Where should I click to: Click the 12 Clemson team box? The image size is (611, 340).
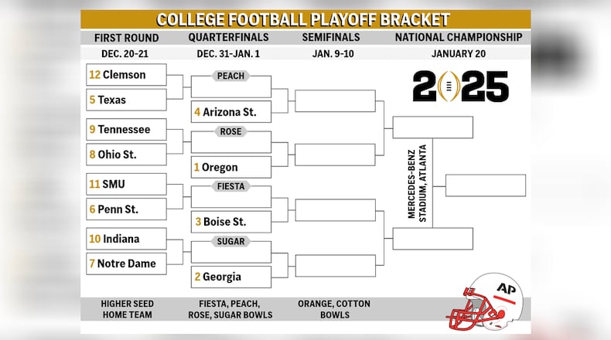pos(127,75)
